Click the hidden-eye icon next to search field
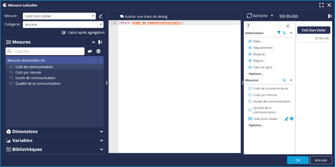335x167 pixels. click(90, 51)
